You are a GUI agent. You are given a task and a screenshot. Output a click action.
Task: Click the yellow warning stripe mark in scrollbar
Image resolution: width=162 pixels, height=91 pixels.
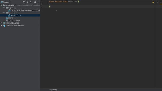tap(161, 4)
